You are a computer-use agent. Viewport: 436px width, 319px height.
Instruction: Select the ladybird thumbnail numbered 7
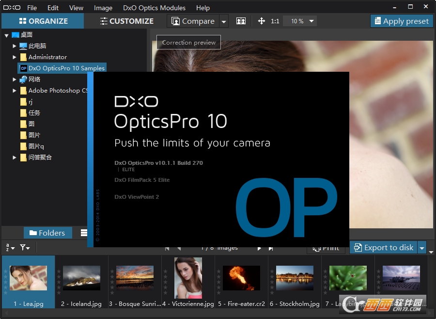pyautogui.click(x=348, y=277)
